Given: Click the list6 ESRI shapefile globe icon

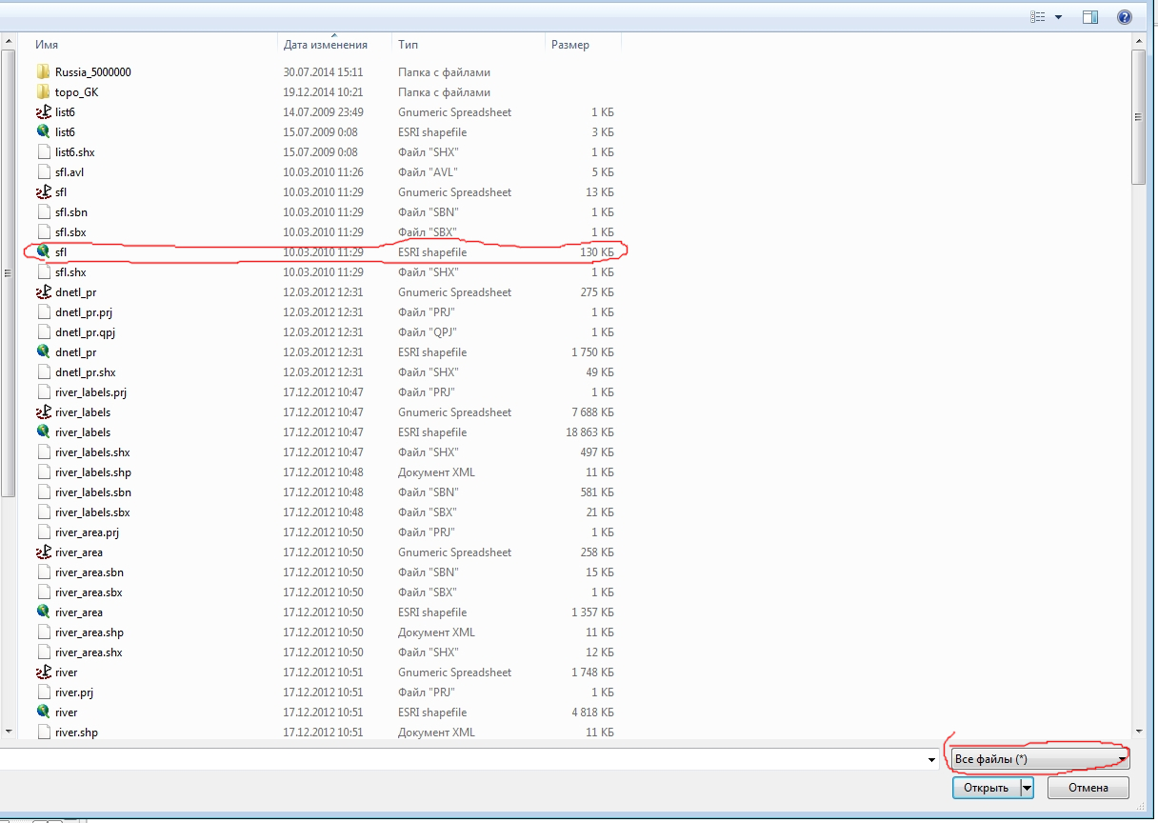Looking at the screenshot, I should [43, 132].
